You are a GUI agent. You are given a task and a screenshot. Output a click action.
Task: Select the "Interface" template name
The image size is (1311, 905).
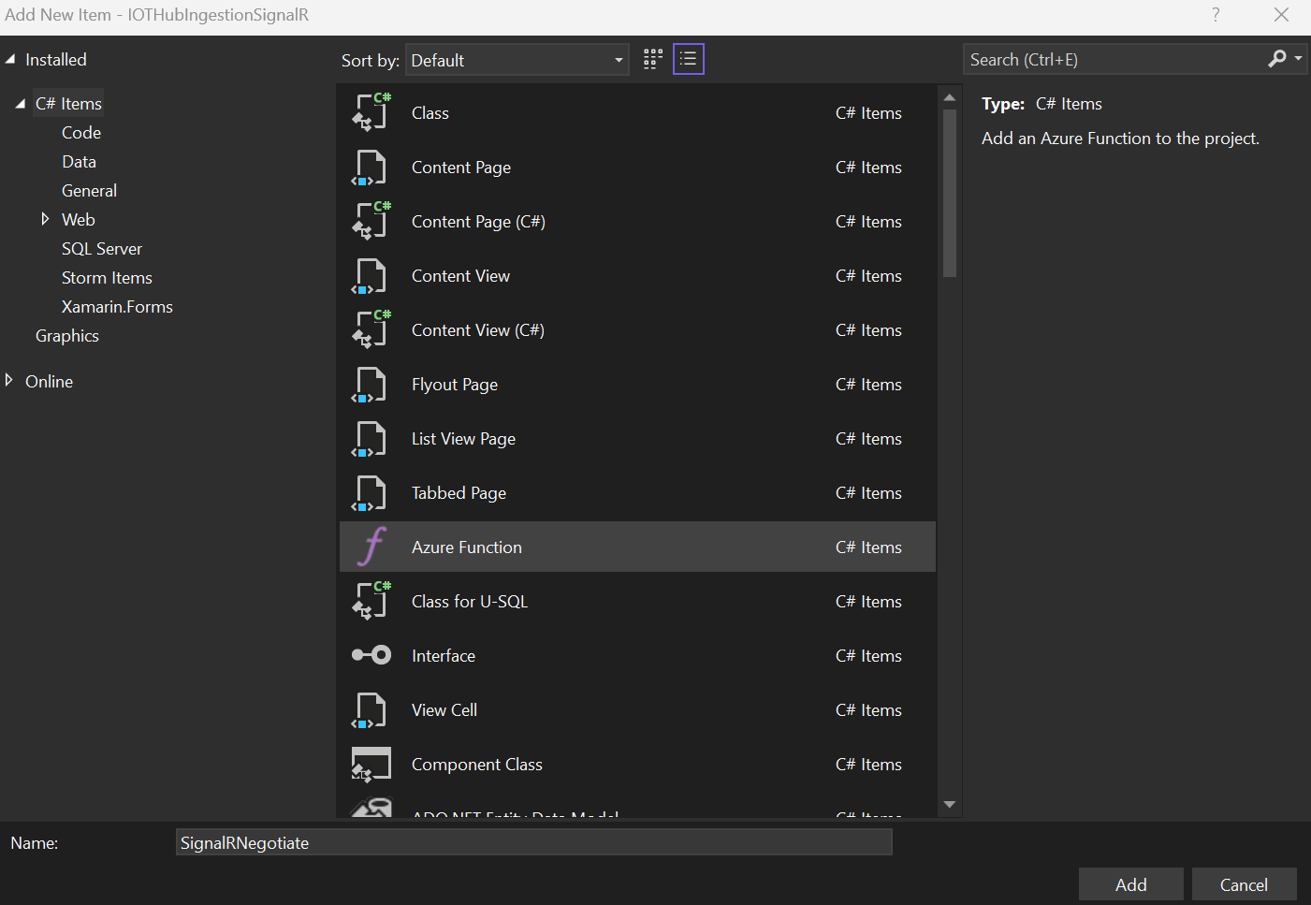pyautogui.click(x=444, y=656)
